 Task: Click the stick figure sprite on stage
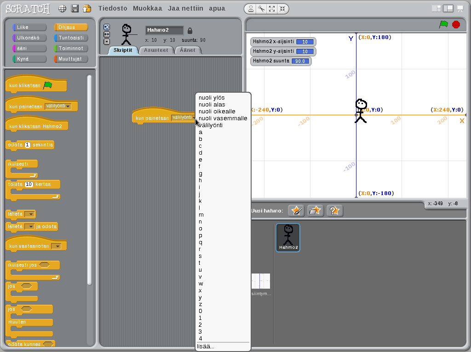click(x=361, y=111)
